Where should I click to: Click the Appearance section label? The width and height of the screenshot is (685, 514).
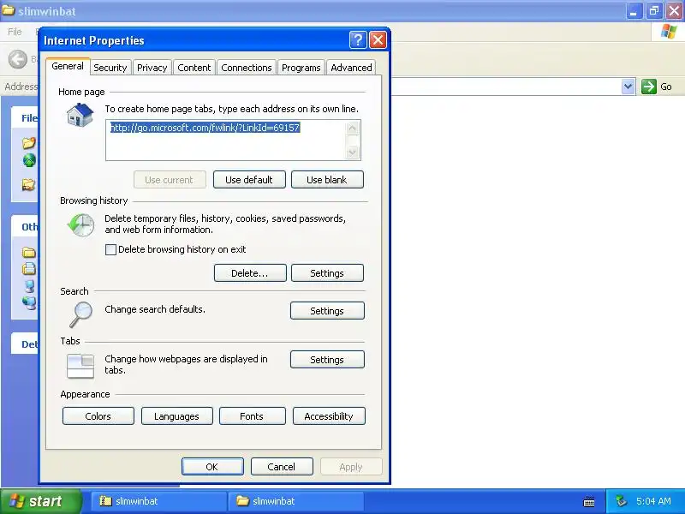[85, 394]
